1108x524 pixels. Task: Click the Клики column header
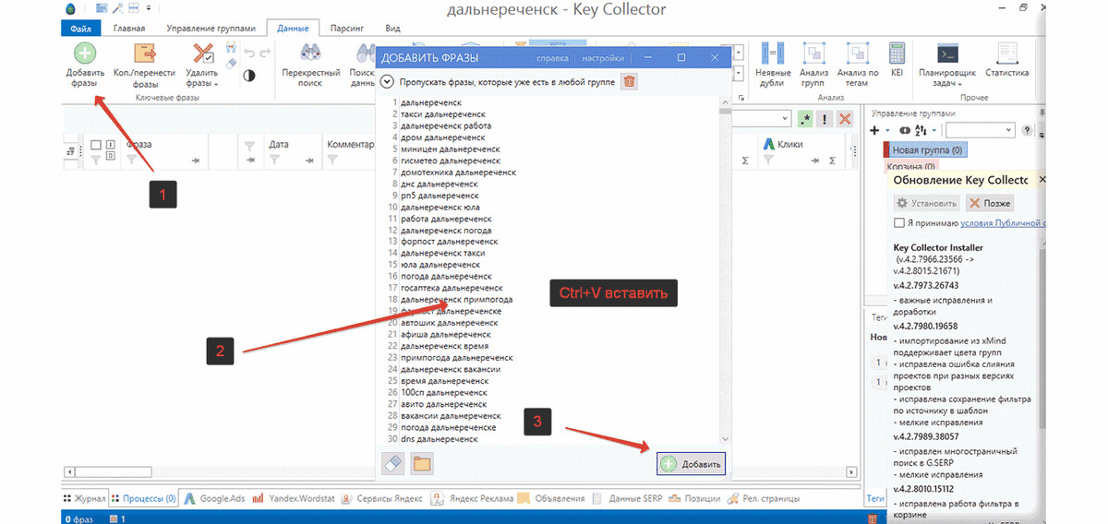(790, 144)
